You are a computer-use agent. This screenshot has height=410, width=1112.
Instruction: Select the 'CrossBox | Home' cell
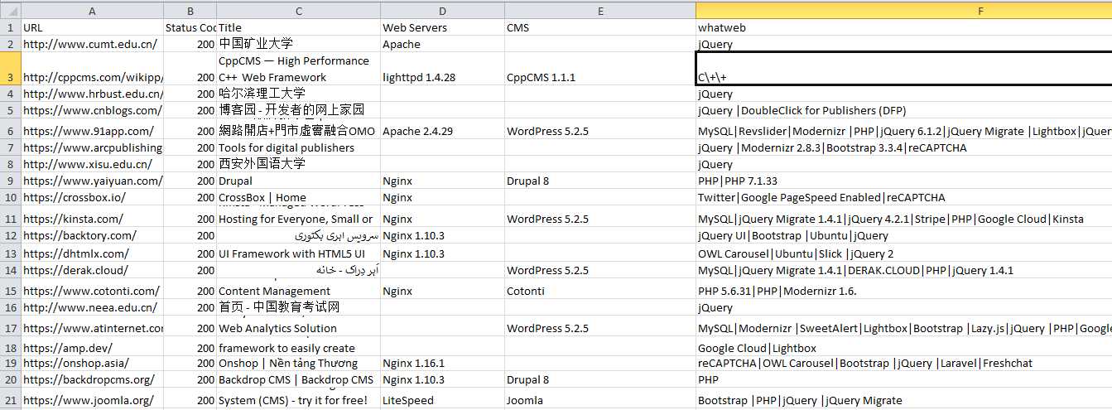pos(298,197)
